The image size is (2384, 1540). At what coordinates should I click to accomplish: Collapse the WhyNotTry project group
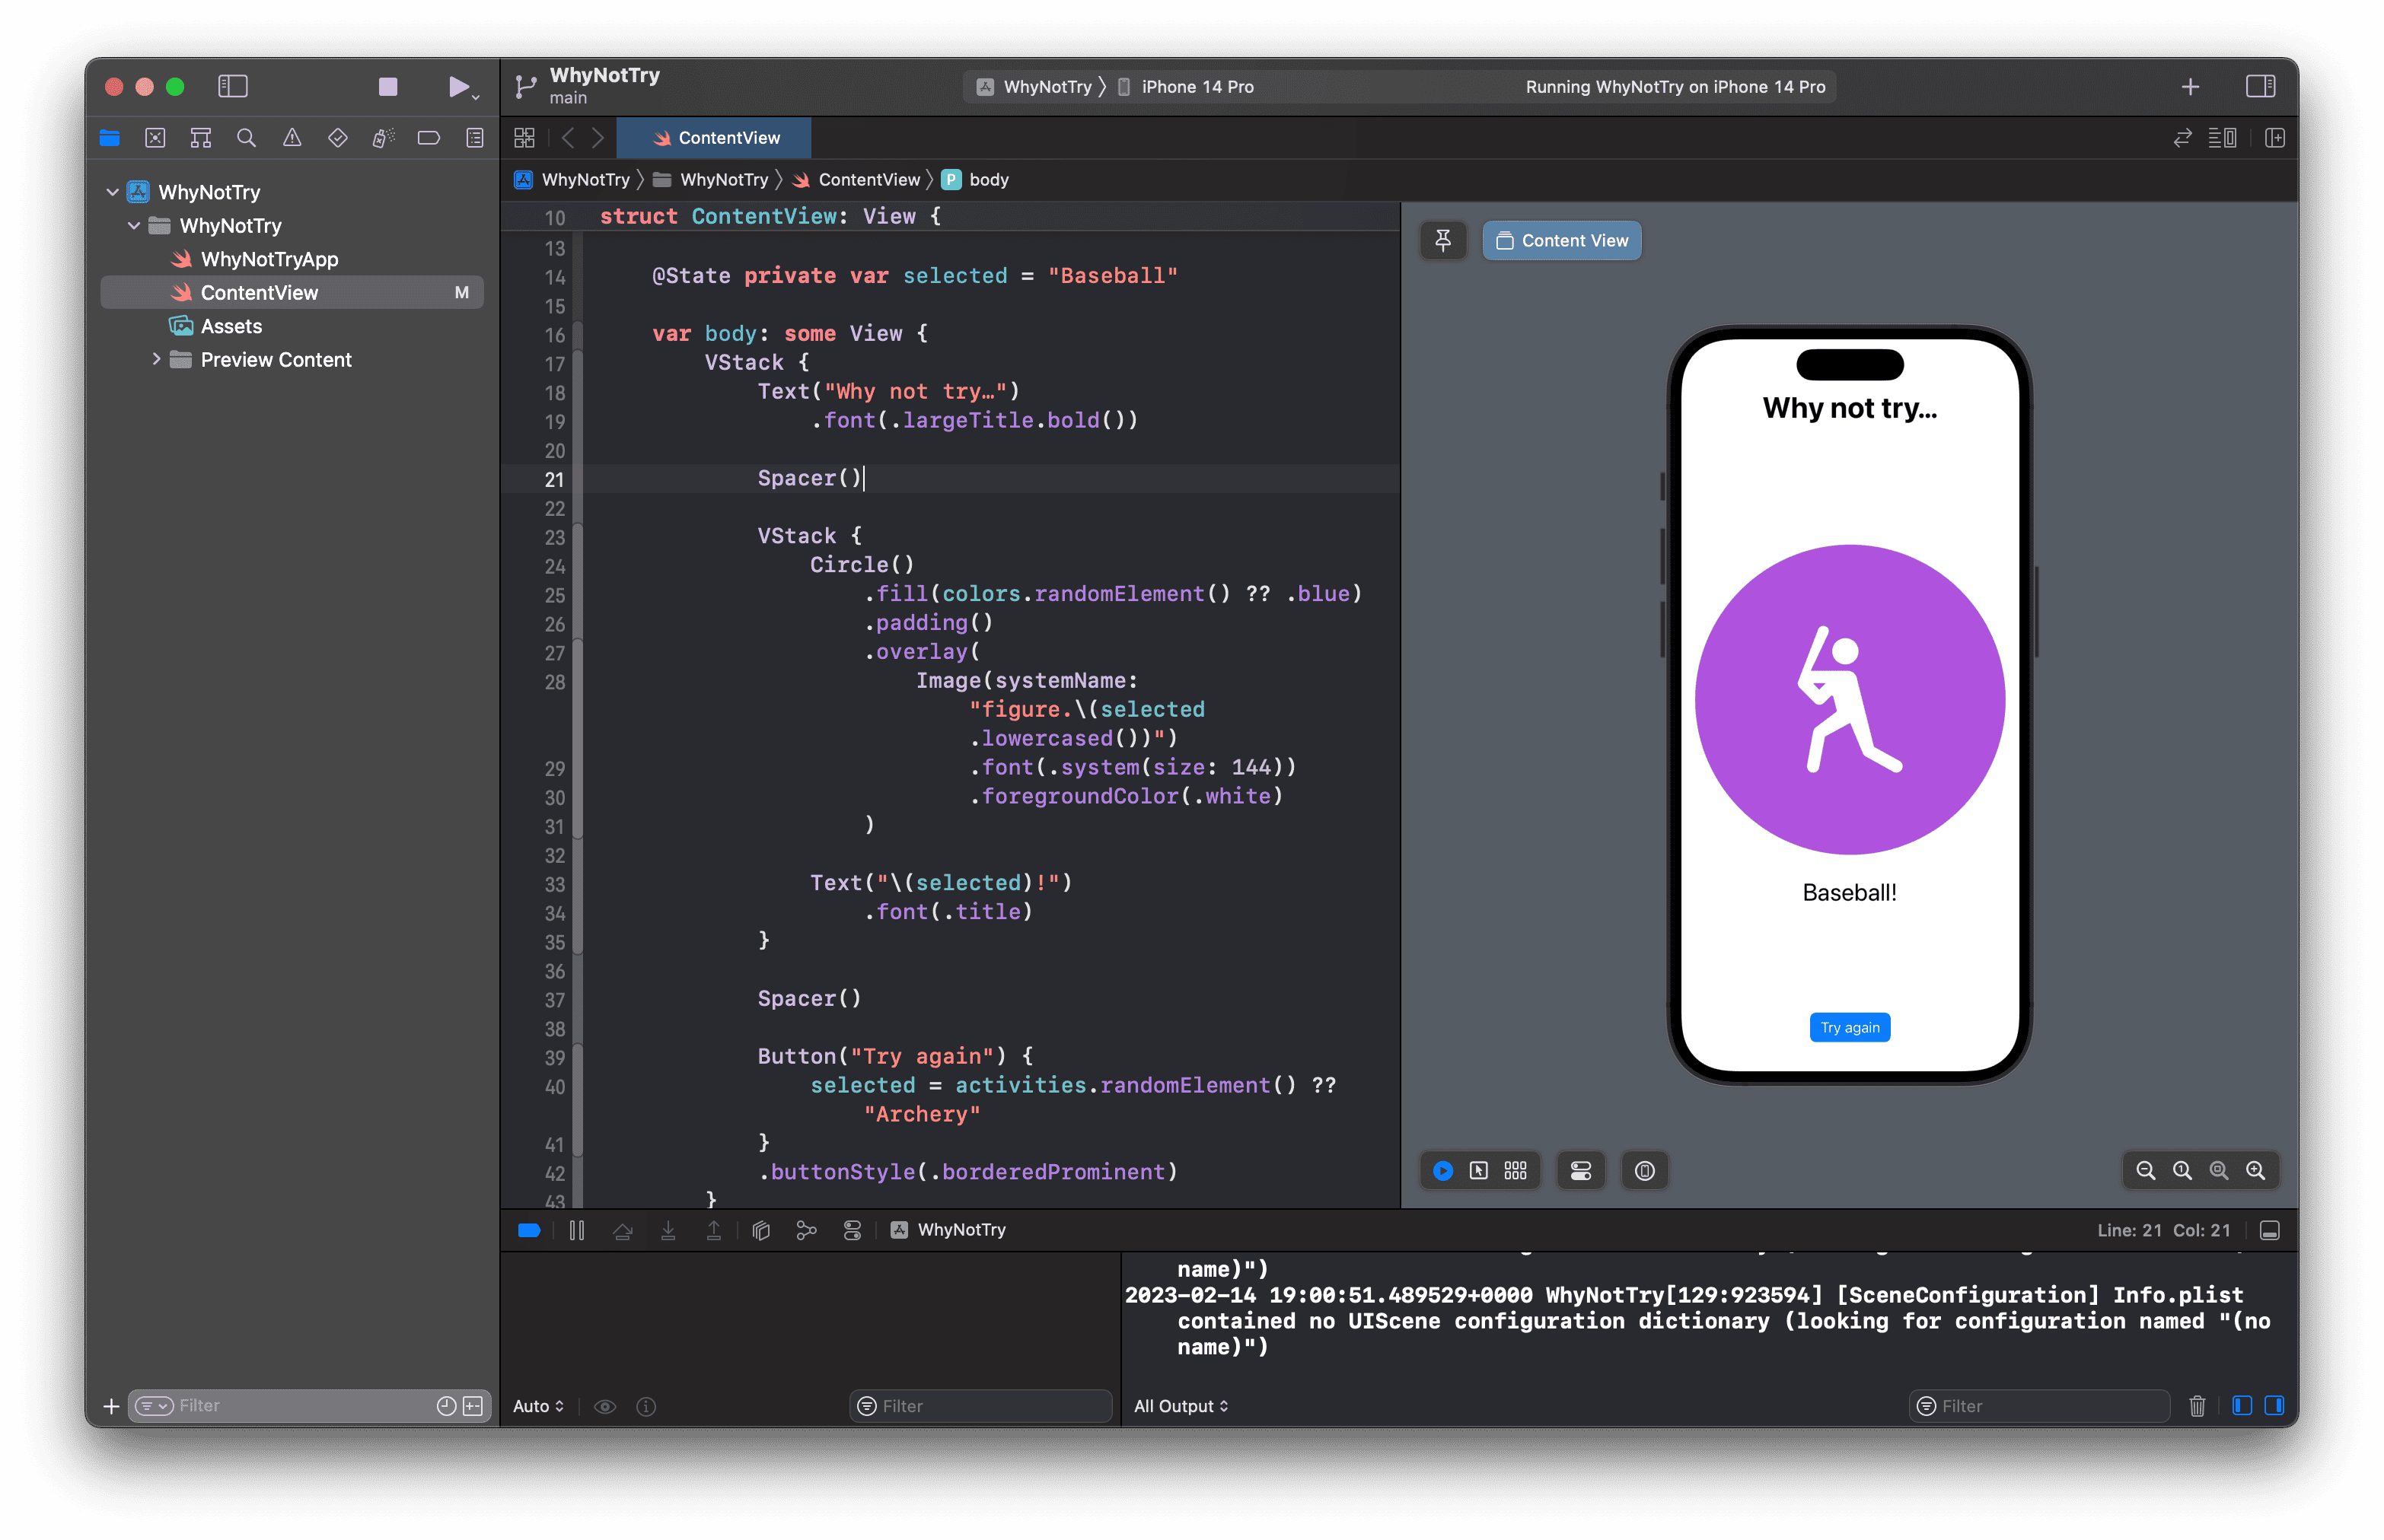(x=112, y=191)
